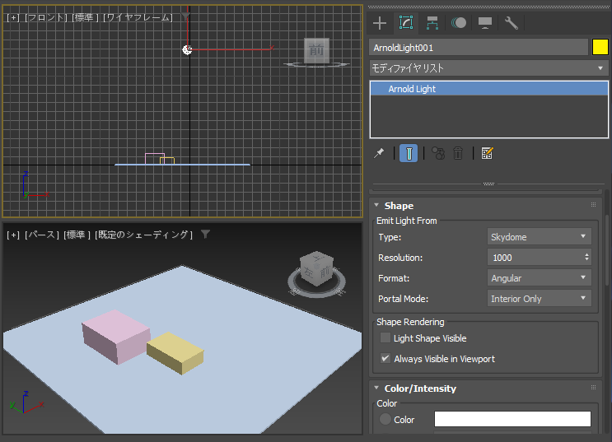
Task: Select Arnold Light in modifier stack
Action: pyautogui.click(x=488, y=89)
